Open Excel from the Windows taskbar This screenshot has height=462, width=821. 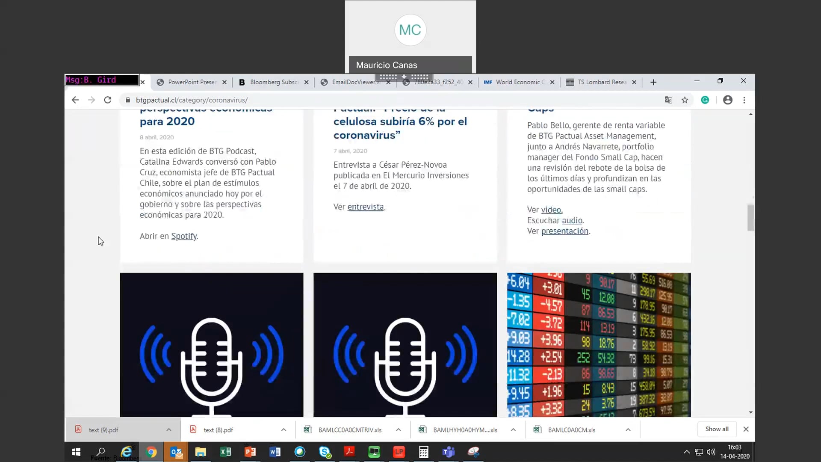pos(225,452)
